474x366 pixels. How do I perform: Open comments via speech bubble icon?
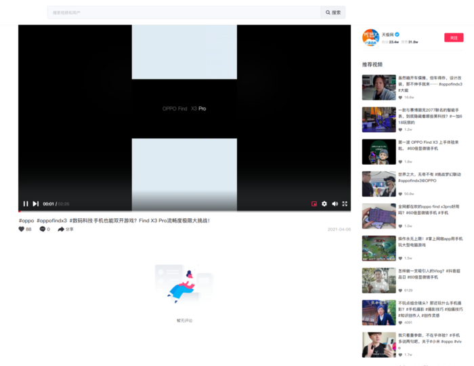tap(42, 229)
